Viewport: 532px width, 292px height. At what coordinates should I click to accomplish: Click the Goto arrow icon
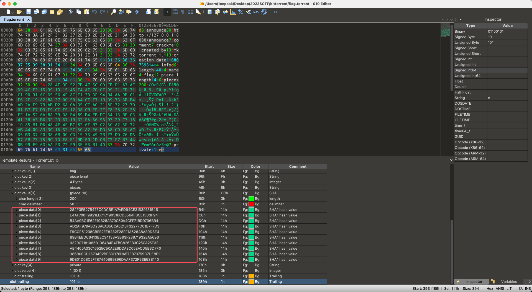[137, 12]
